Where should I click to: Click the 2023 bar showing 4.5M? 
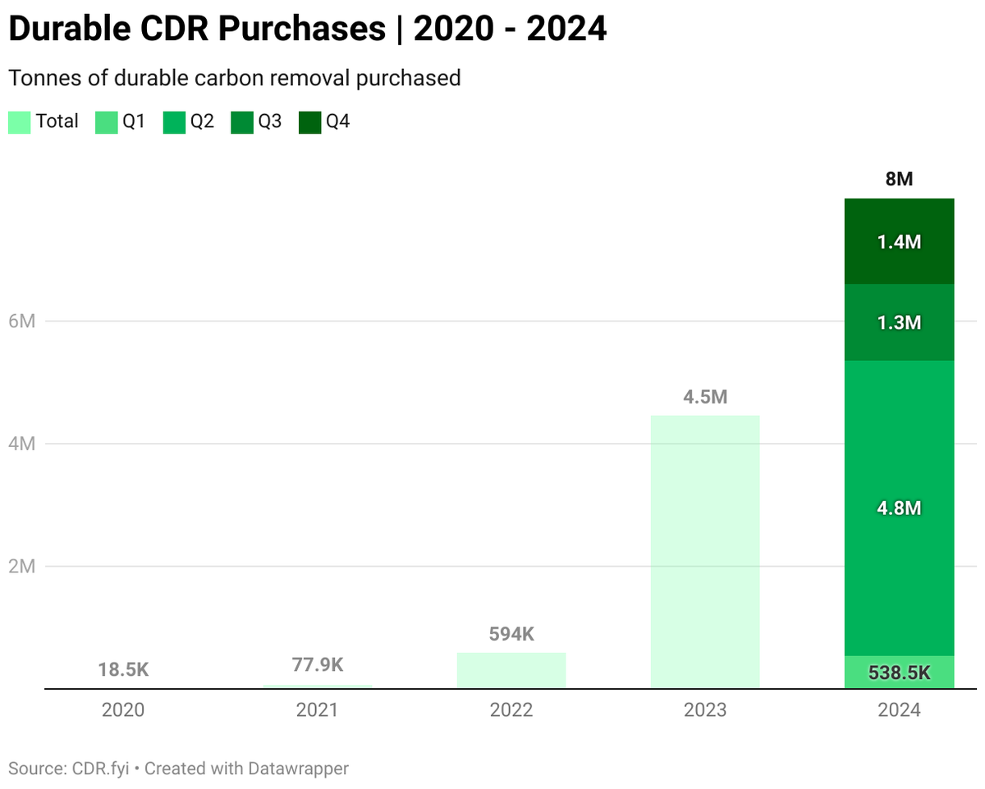[705, 550]
